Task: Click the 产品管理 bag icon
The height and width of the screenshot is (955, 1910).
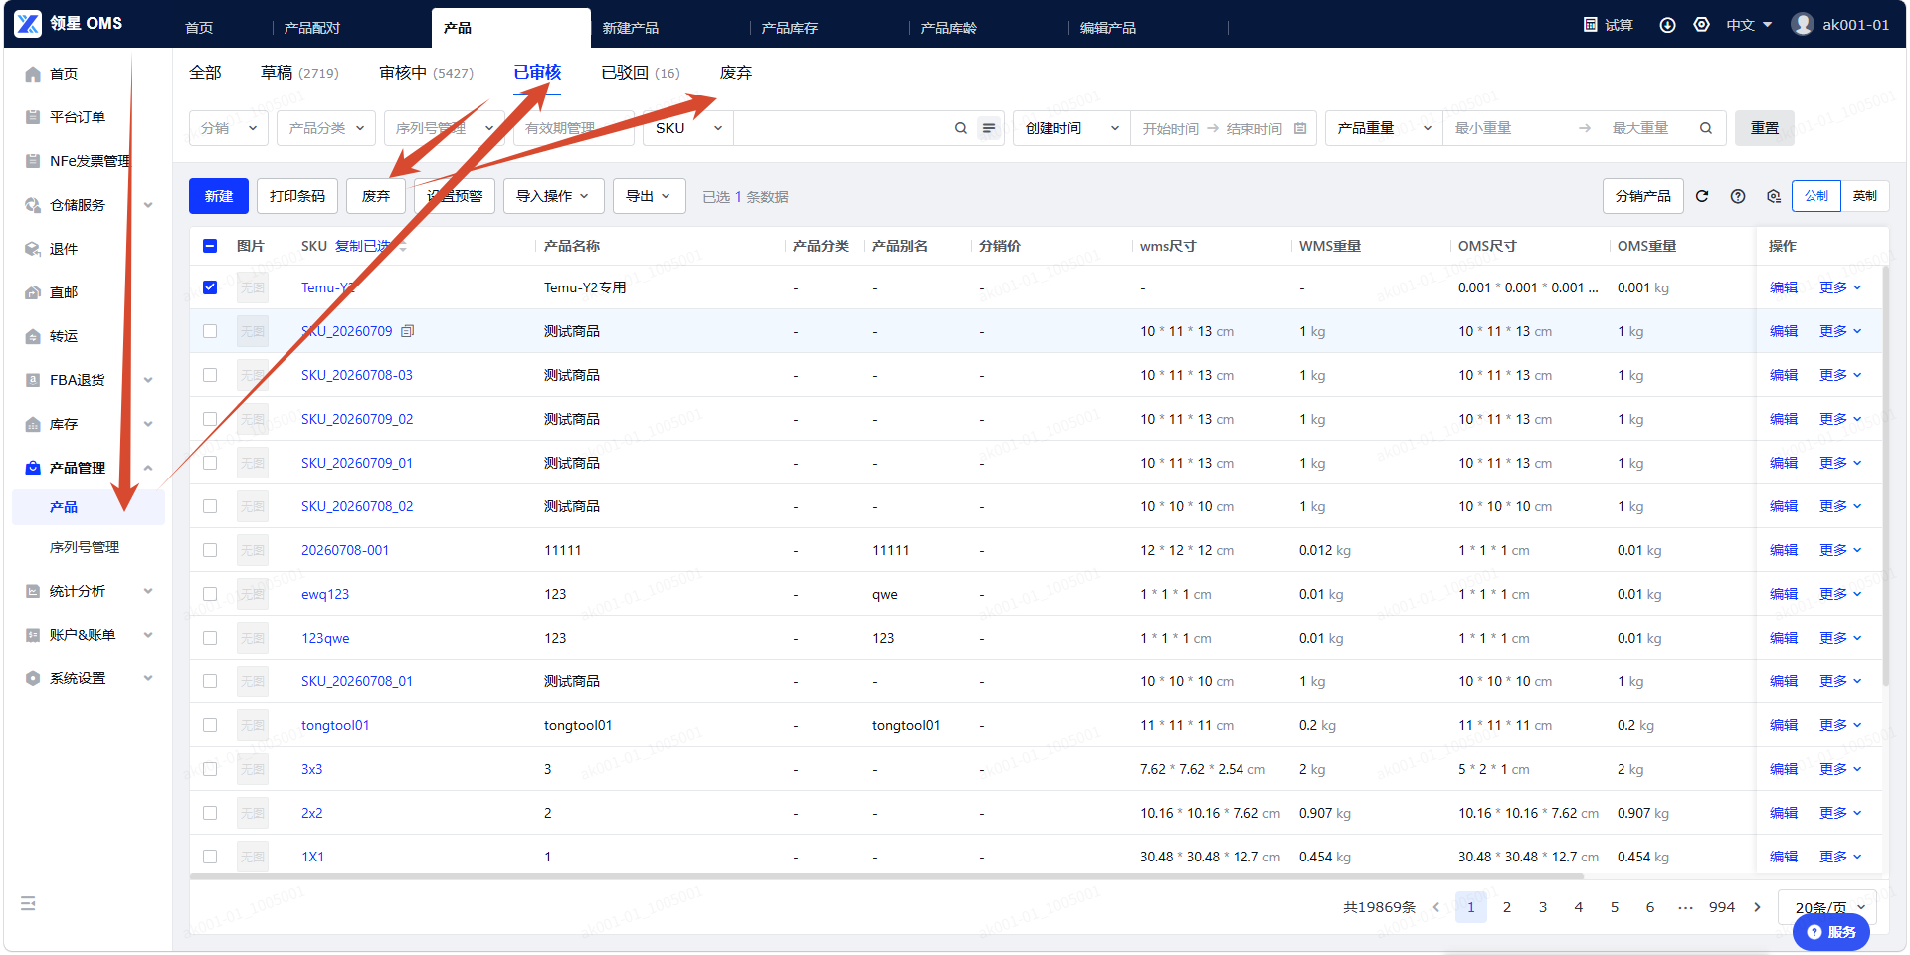Action: point(33,468)
